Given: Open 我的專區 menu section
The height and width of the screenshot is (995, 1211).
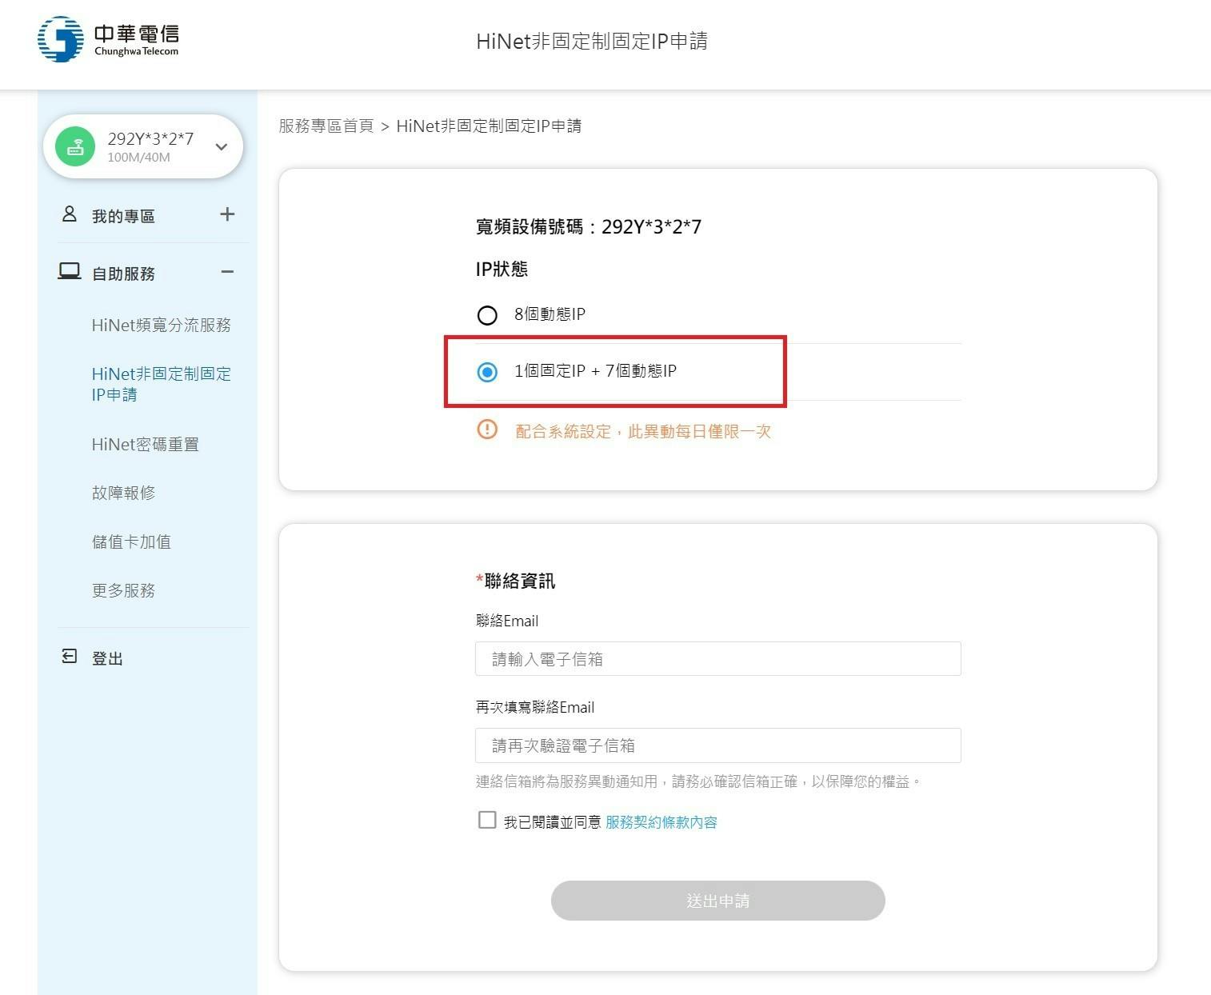Looking at the screenshot, I should click(123, 216).
